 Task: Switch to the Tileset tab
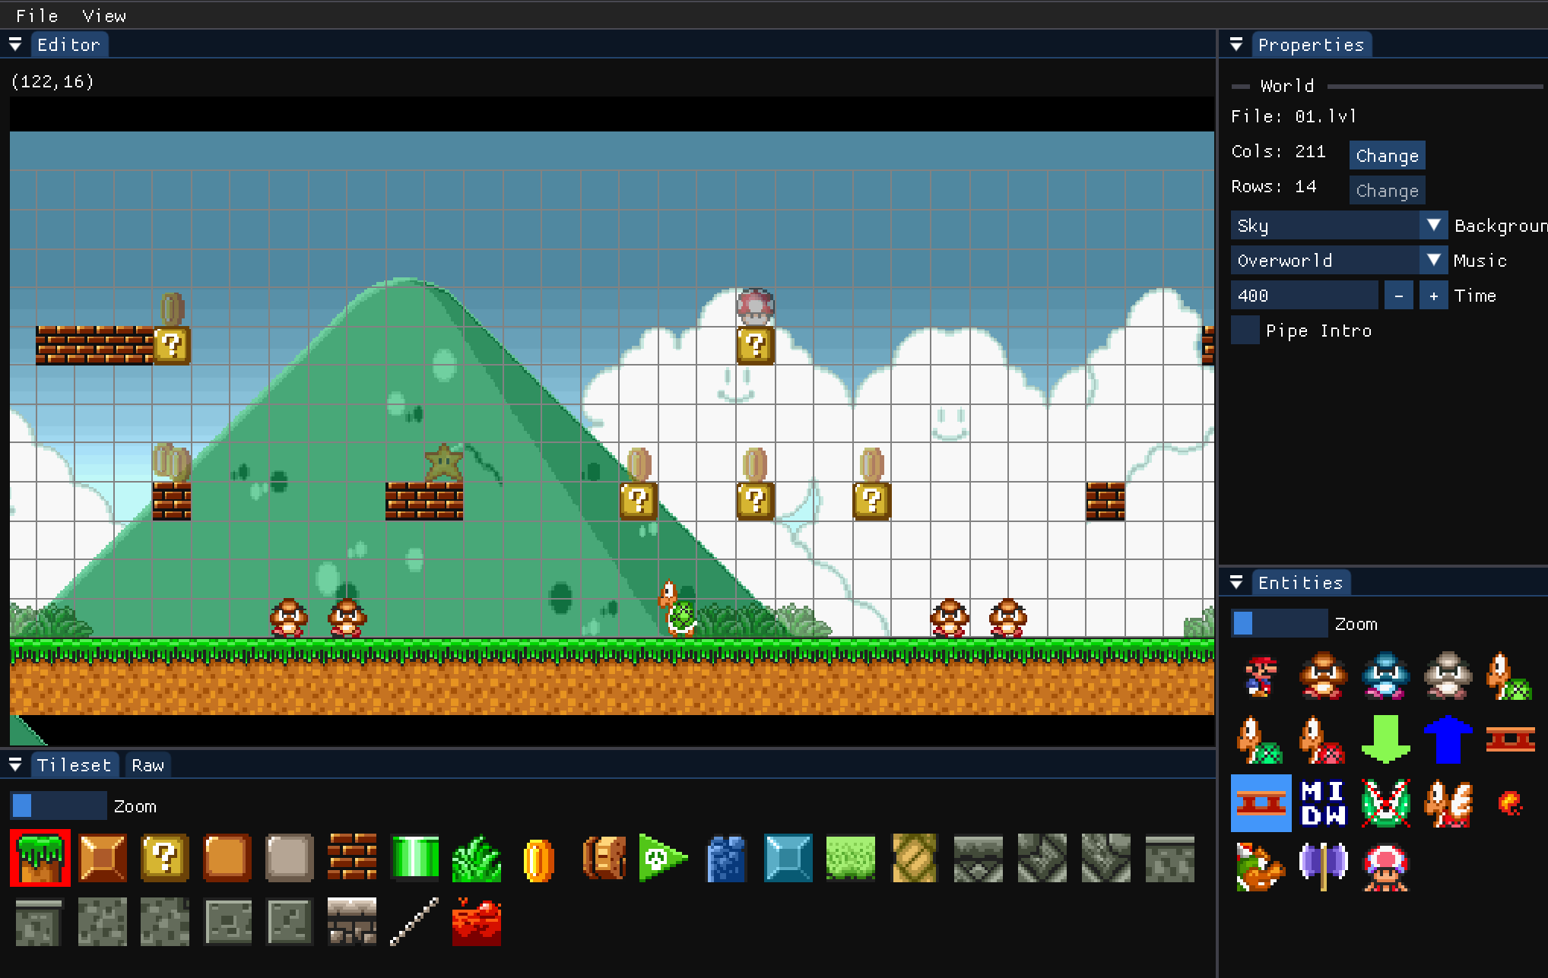click(x=75, y=765)
